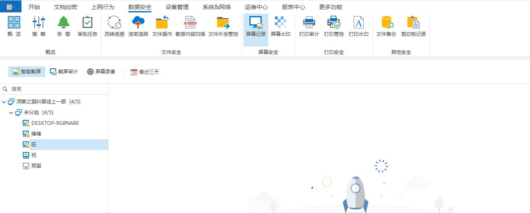Collapse the 未分组 group node
The image size is (530, 213).
[11, 112]
